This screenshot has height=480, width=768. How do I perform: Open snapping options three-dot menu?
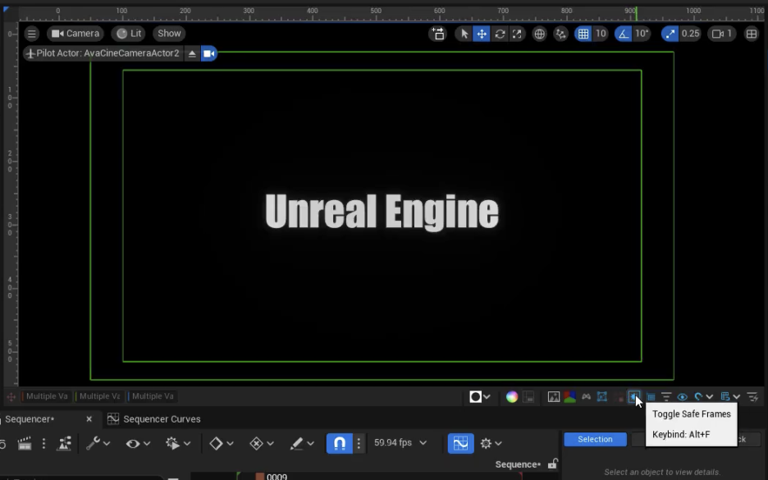[359, 444]
